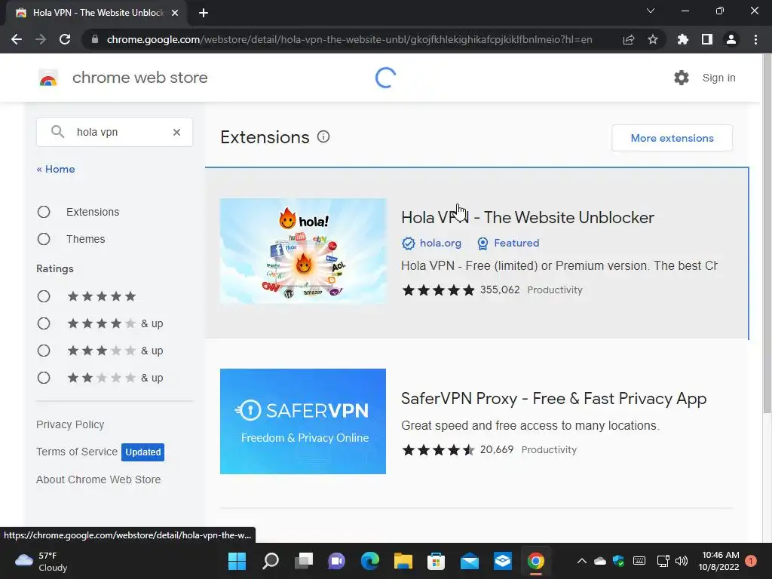Click the chrome web store title text

[x=139, y=78]
